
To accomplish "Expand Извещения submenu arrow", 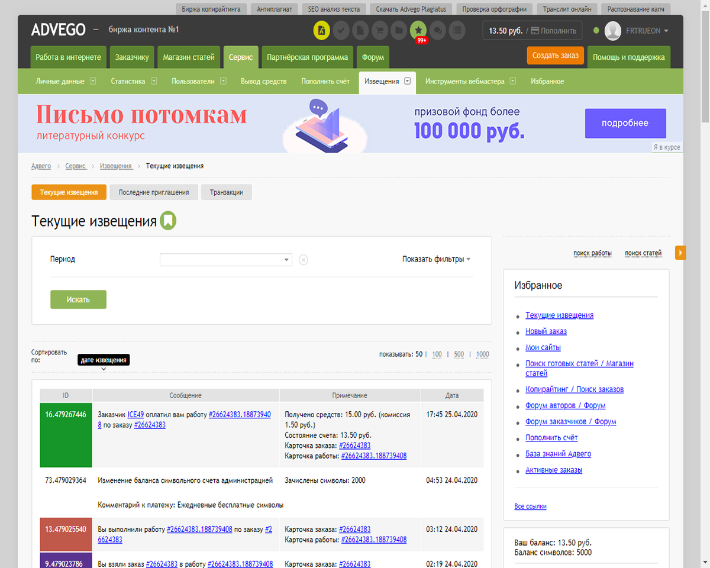I will (x=408, y=82).
